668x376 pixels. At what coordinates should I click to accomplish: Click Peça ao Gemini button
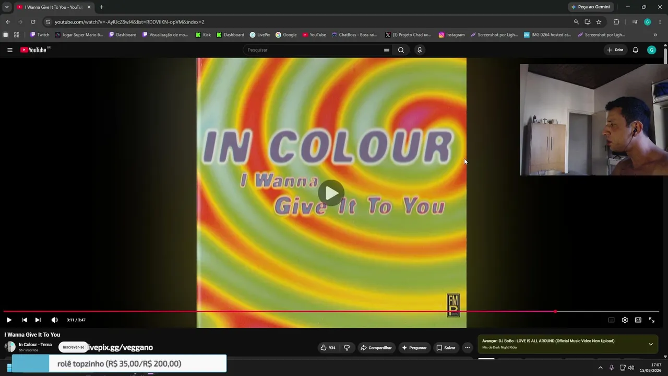pyautogui.click(x=591, y=7)
